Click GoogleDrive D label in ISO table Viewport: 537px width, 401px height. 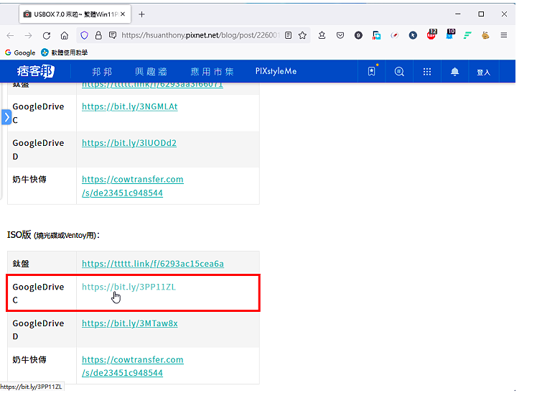click(x=38, y=330)
